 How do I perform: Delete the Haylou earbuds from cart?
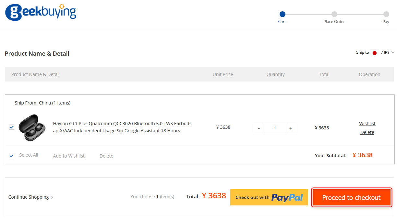[x=367, y=132]
